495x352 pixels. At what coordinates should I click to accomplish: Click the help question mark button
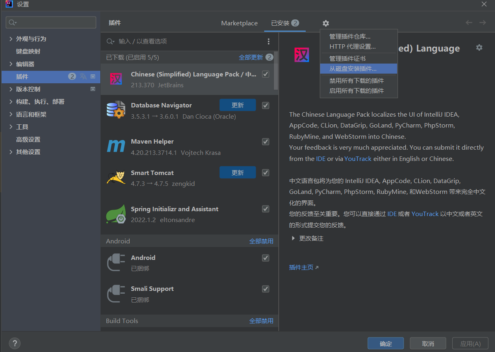click(14, 343)
